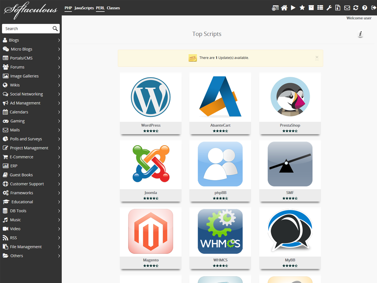Switch to the PHP scripts menu
Viewport: 377px width, 283px height.
[x=68, y=8]
